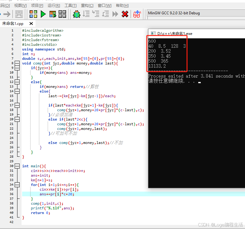Click the comp(jyz+1,money,last); call on line 22
Screen dimensions: 245x229
(x=82, y=129)
